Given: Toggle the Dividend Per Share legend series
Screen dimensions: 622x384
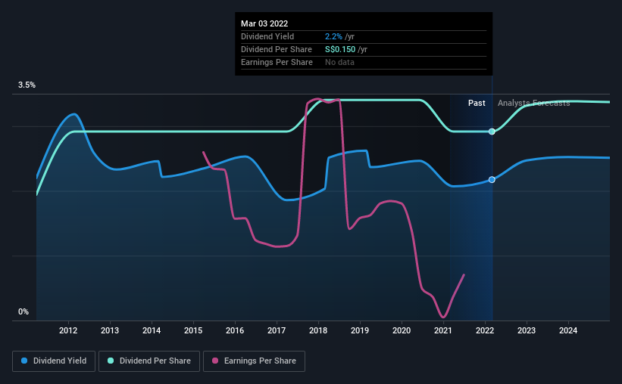Looking at the screenshot, I should point(149,361).
